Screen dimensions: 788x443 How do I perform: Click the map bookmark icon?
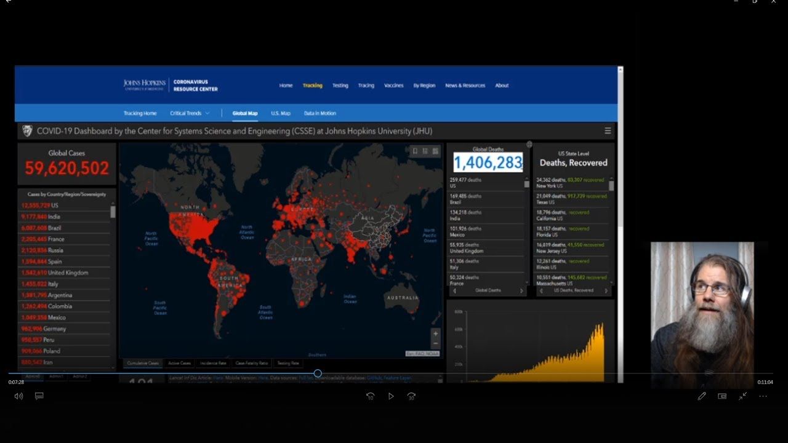point(415,151)
